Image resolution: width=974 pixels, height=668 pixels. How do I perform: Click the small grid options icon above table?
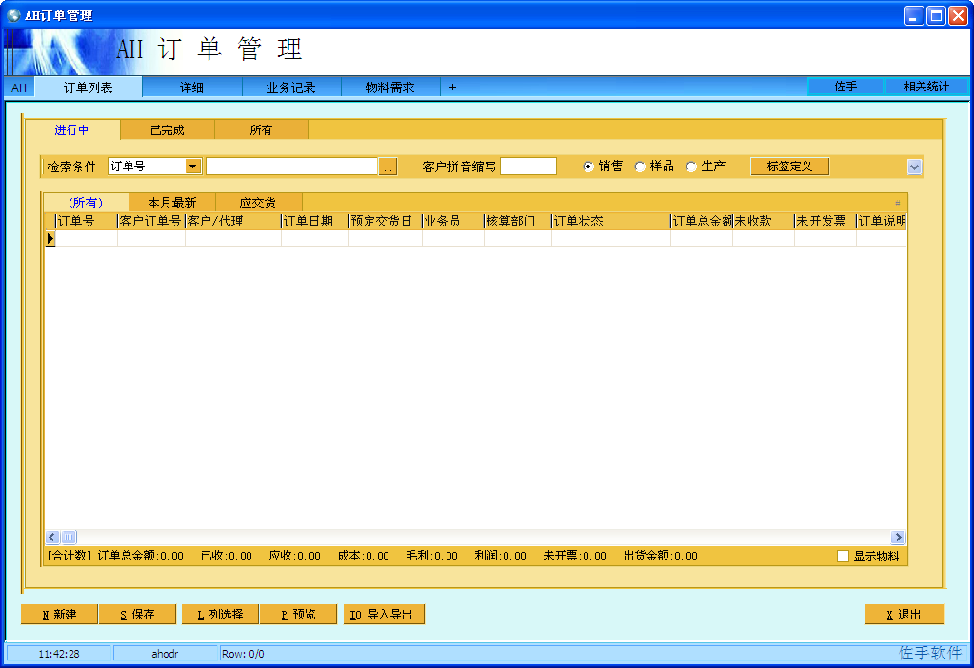point(897,203)
